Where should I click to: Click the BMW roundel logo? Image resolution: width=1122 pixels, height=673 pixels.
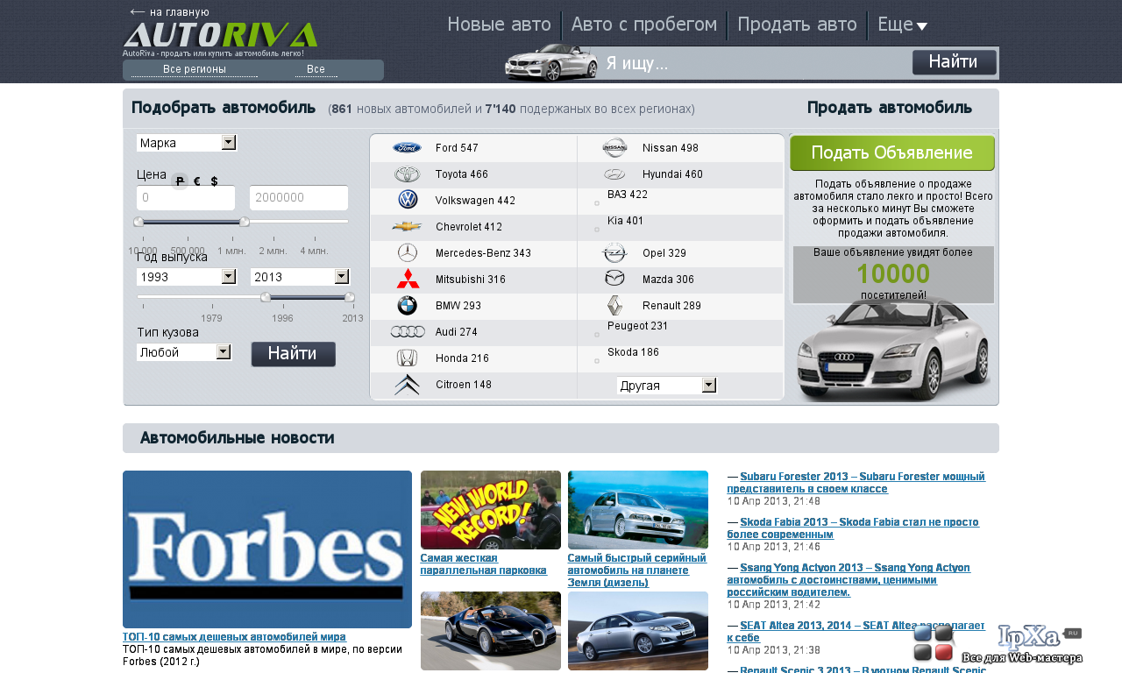pyautogui.click(x=408, y=306)
